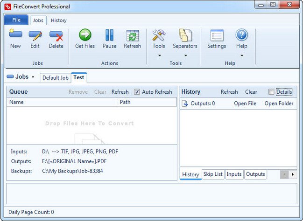The height and width of the screenshot is (221, 303).
Task: Open the Skip List tab
Action: coord(213,174)
